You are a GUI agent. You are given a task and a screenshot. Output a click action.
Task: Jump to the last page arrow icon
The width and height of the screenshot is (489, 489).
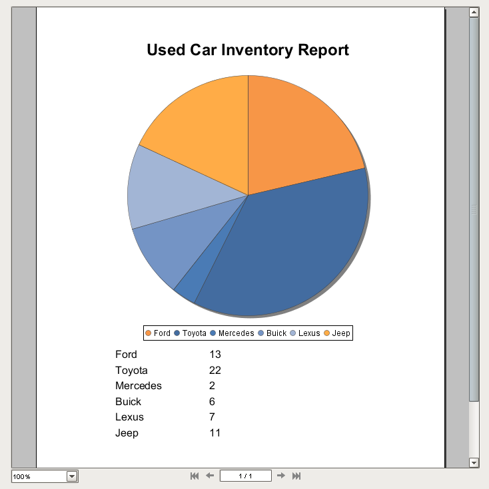pos(296,476)
